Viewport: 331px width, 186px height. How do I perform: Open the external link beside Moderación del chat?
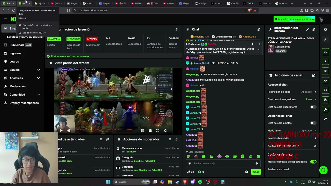315,146
